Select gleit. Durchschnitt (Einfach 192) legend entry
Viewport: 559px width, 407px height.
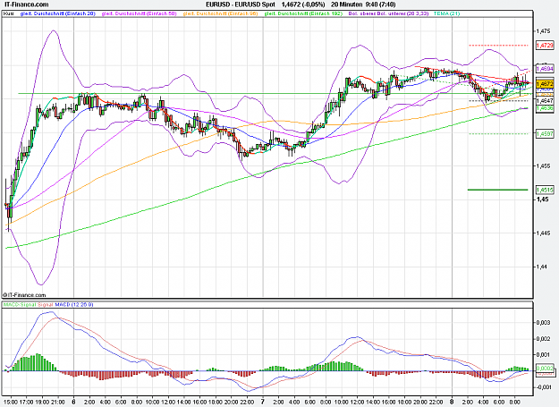pyautogui.click(x=303, y=13)
